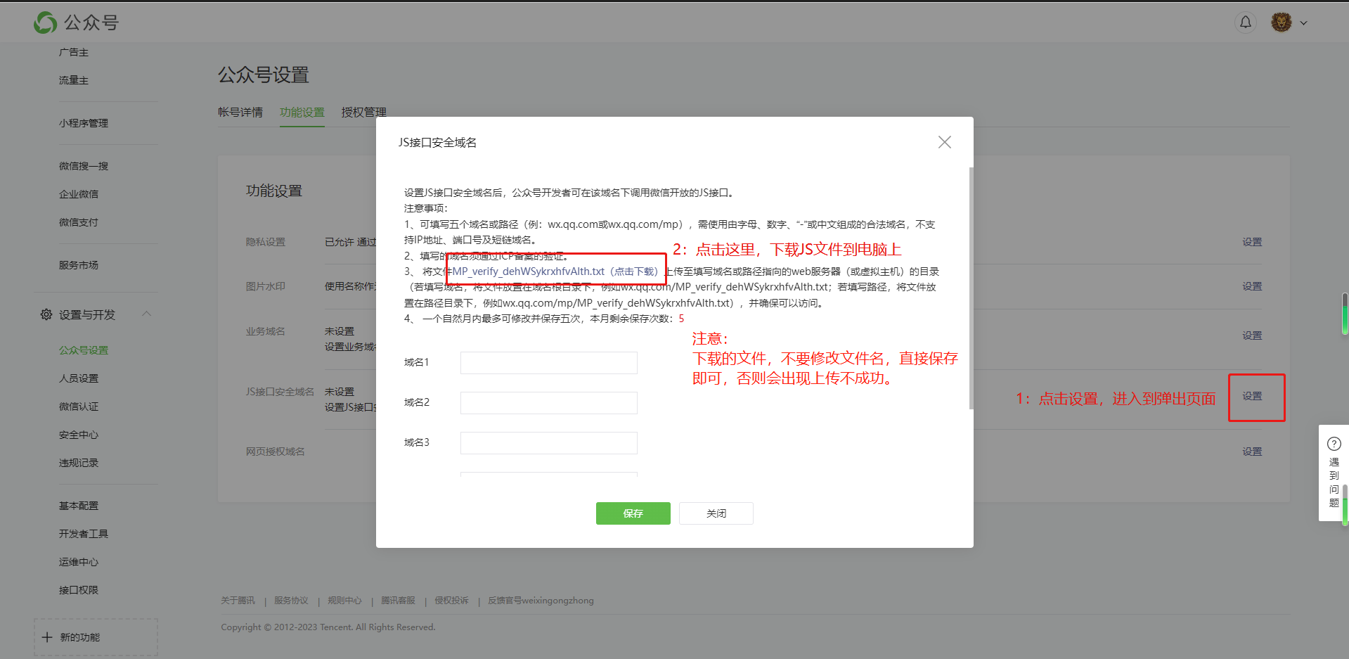Click the plus icon for 新的功能

47,637
